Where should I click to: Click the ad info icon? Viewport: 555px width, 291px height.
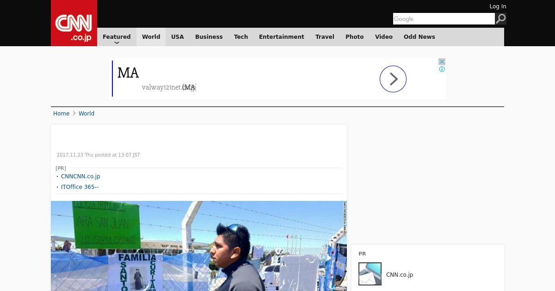(442, 69)
